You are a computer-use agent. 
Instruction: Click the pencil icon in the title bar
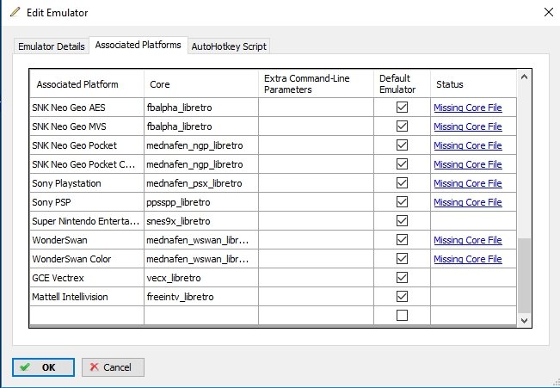(x=15, y=12)
